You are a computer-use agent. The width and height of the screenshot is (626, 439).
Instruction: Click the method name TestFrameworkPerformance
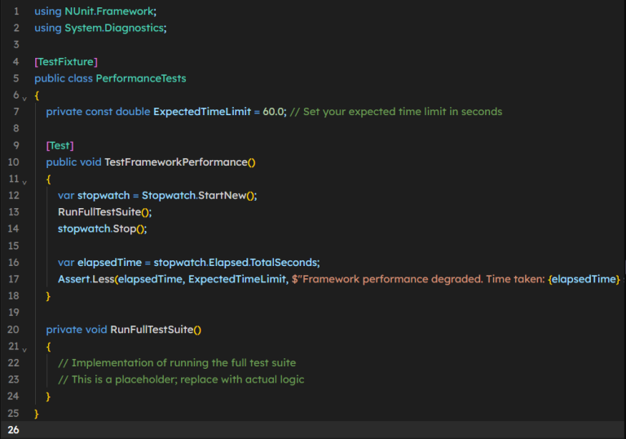(x=176, y=162)
